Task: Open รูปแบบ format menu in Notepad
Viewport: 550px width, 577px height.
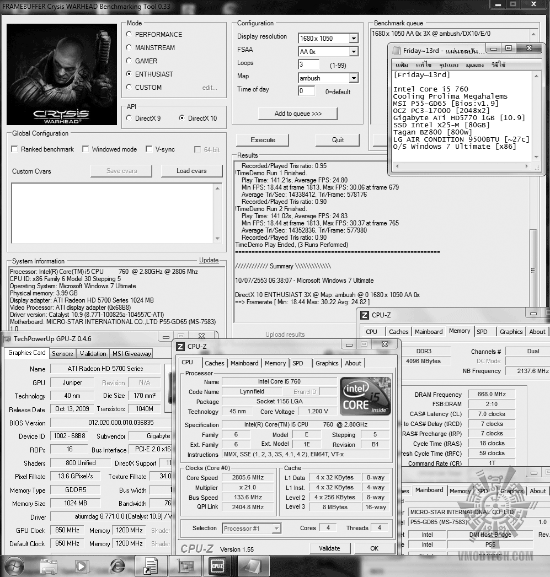Action: point(448,65)
